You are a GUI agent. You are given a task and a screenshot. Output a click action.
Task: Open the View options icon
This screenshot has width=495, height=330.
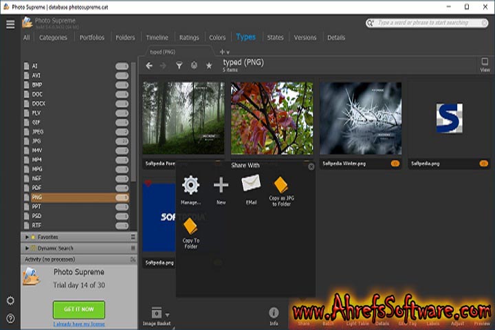tap(485, 65)
